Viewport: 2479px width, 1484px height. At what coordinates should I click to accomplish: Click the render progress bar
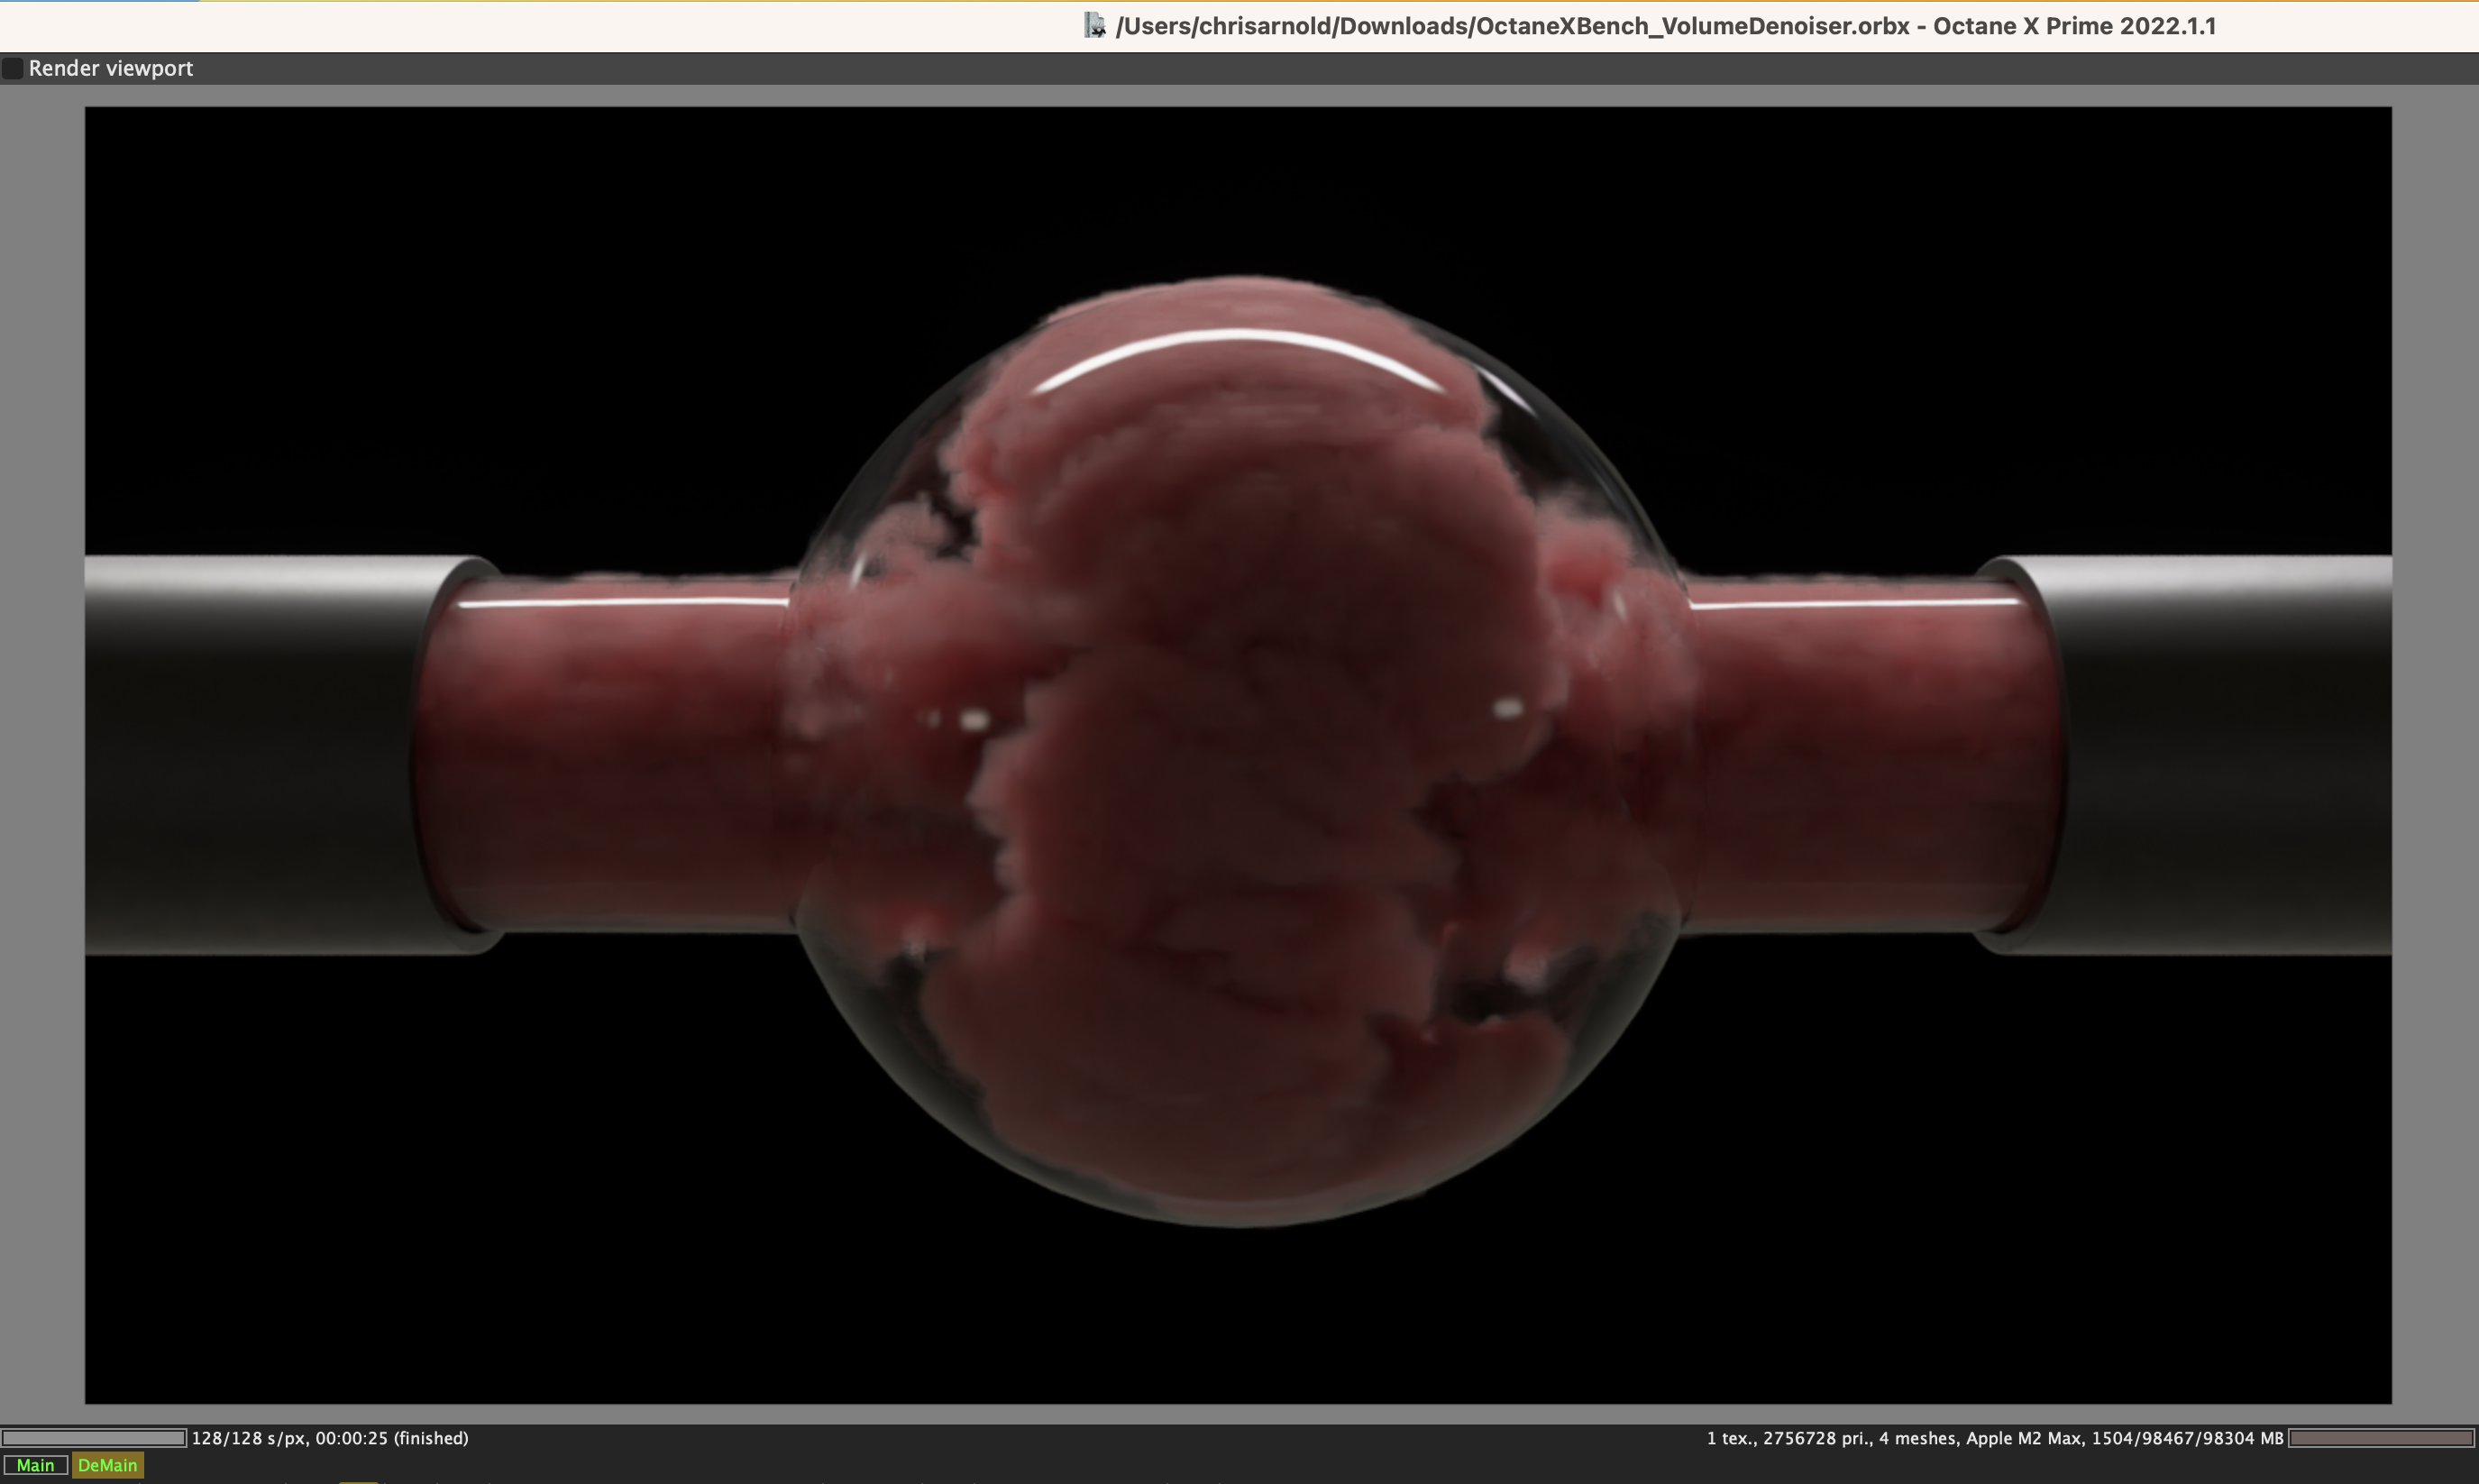pyautogui.click(x=93, y=1438)
